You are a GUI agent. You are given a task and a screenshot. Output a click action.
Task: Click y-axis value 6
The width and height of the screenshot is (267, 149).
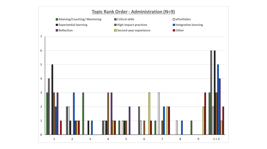pos(41,51)
